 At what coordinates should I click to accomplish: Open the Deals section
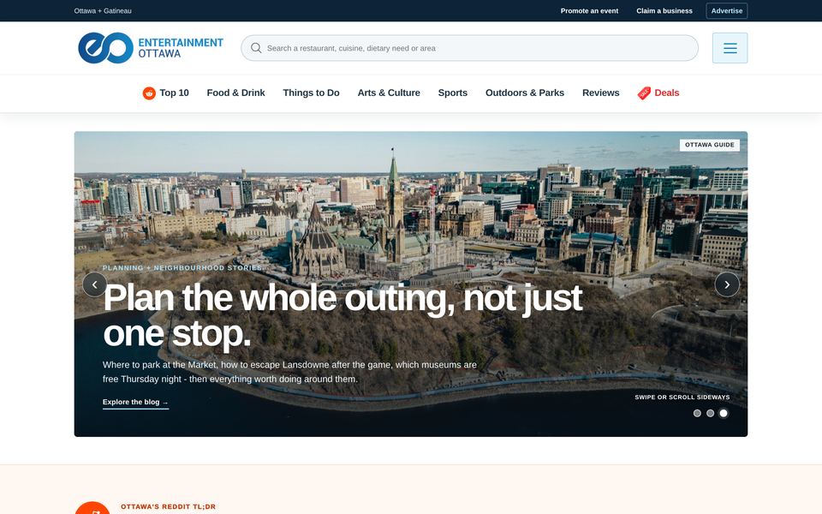click(x=658, y=93)
